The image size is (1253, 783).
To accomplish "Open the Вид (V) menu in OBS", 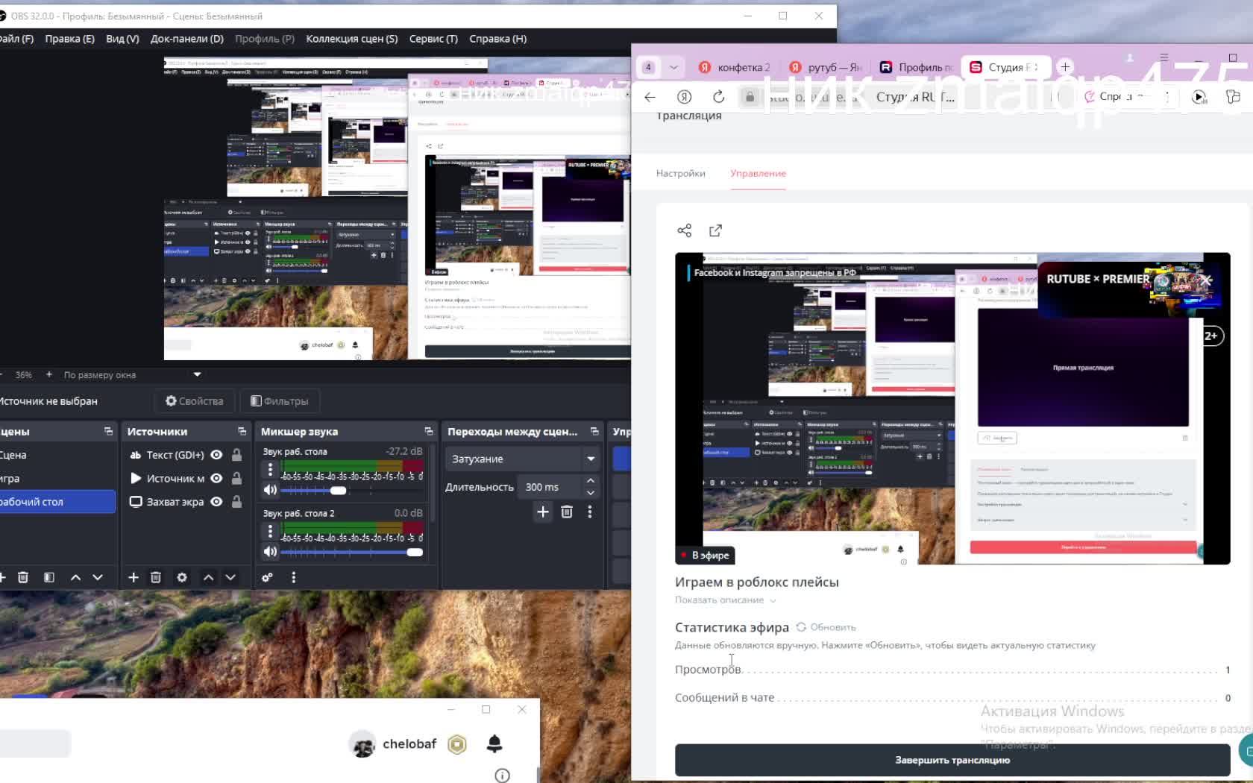I will tap(122, 39).
